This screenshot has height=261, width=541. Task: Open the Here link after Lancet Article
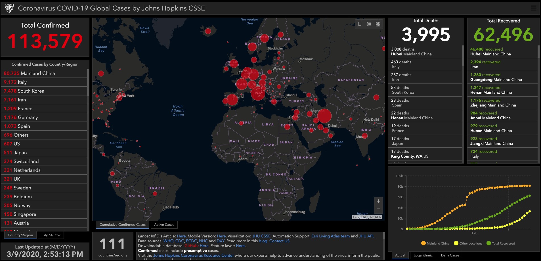pyautogui.click(x=181, y=236)
